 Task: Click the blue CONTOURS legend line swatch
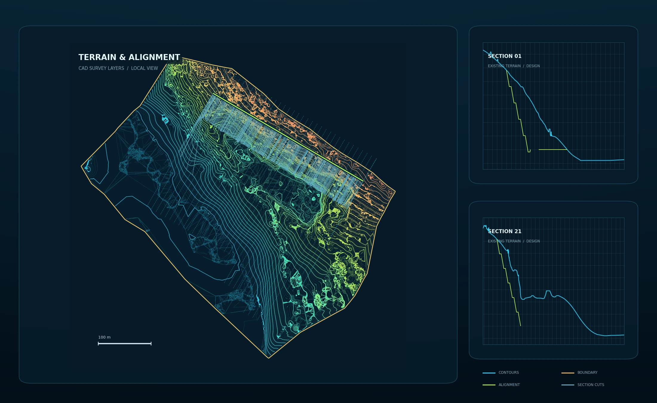489,373
